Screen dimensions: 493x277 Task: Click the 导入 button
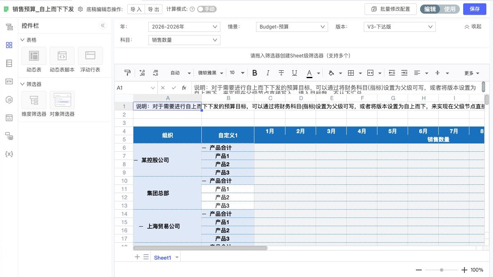click(x=136, y=9)
